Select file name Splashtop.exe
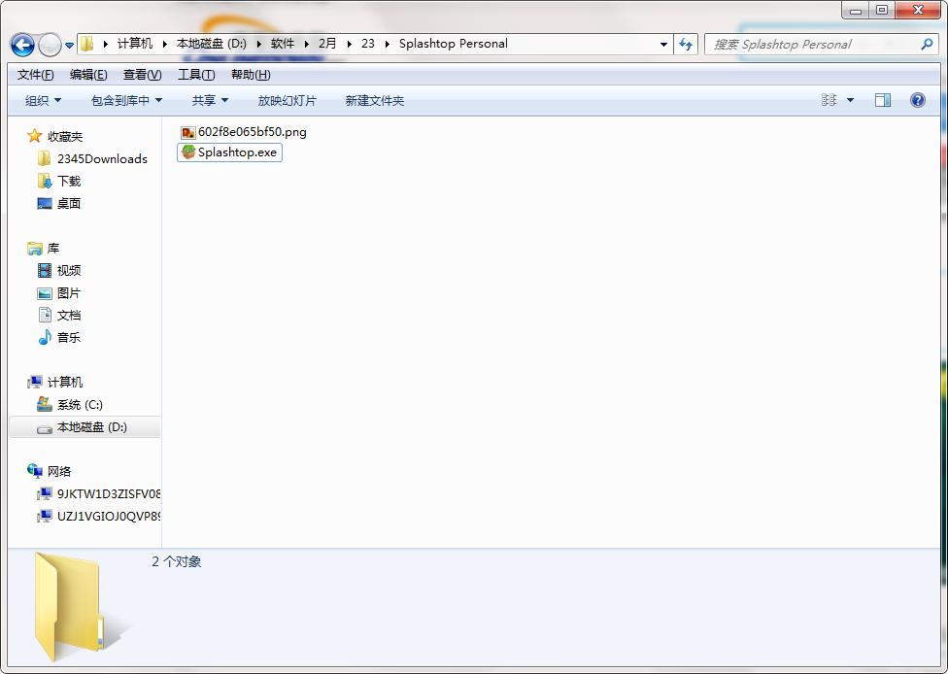This screenshot has width=948, height=674. (x=238, y=152)
